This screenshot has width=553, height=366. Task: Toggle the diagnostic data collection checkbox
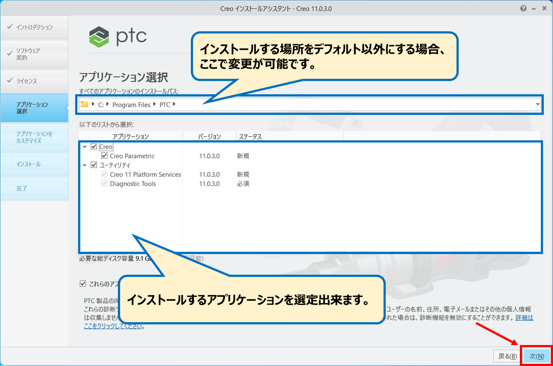pyautogui.click(x=83, y=284)
